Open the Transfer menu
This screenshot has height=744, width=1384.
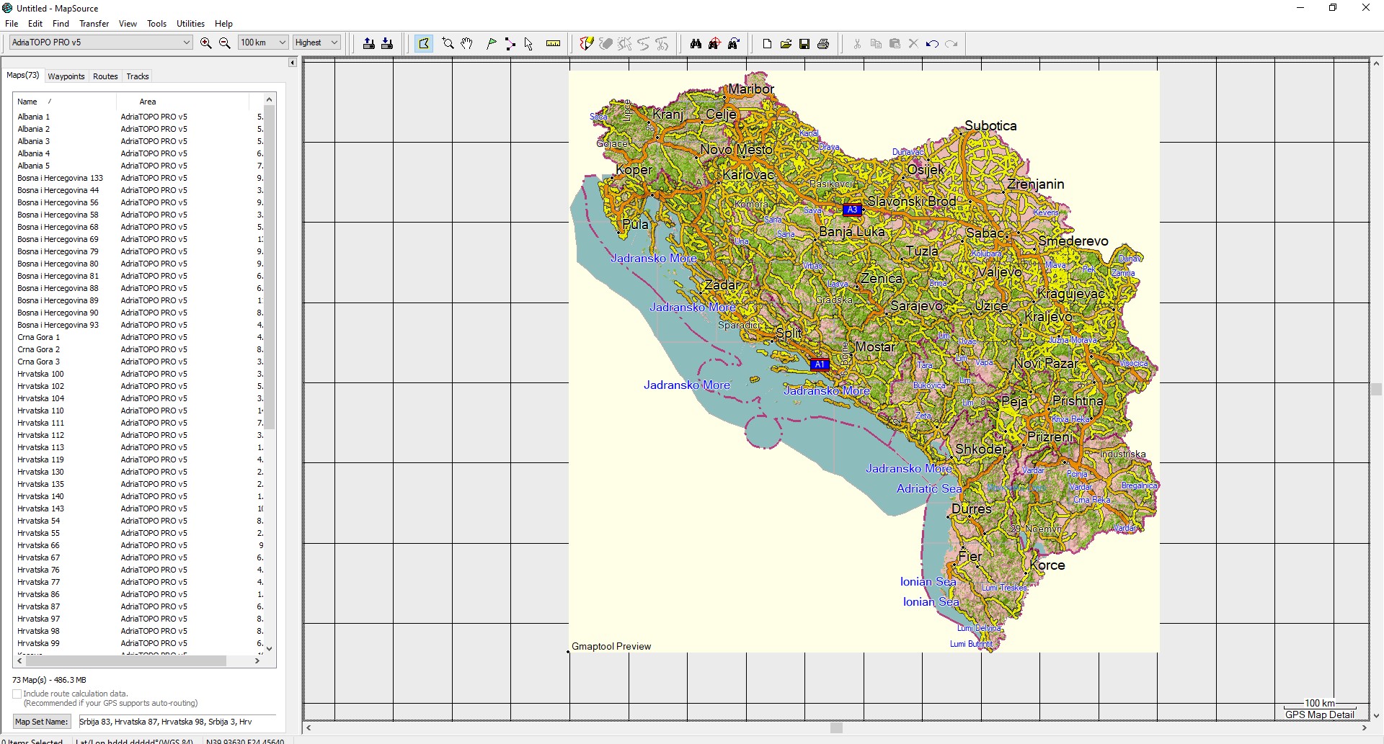tap(94, 24)
